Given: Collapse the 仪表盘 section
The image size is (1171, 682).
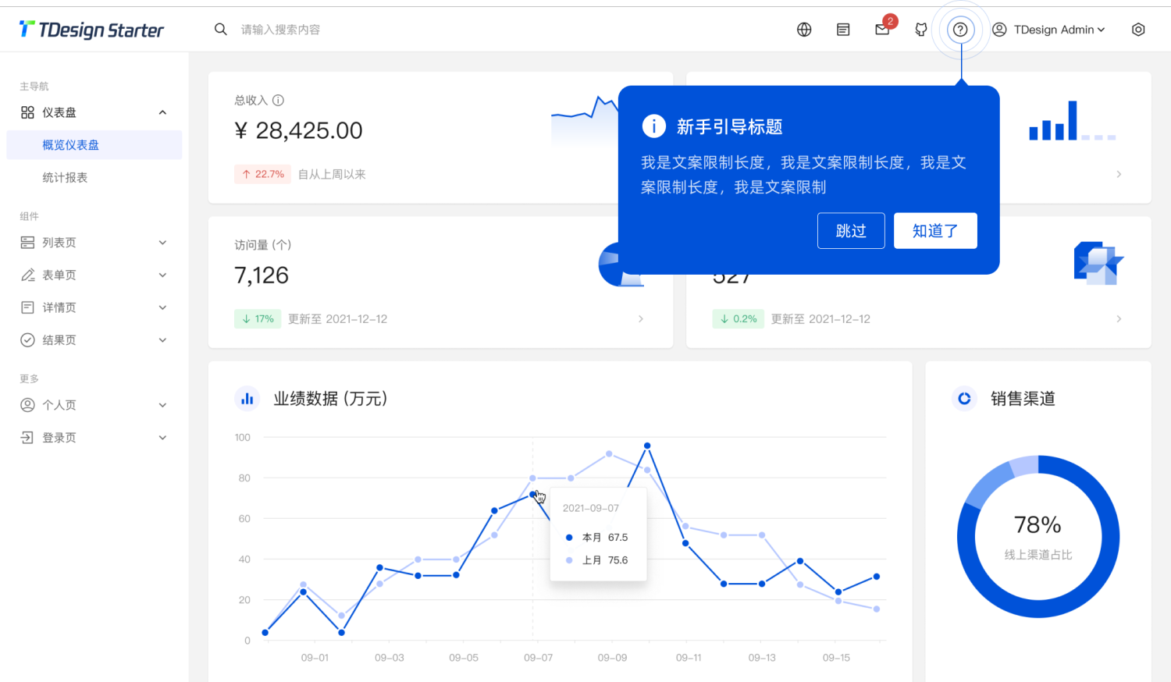Looking at the screenshot, I should click(x=162, y=112).
